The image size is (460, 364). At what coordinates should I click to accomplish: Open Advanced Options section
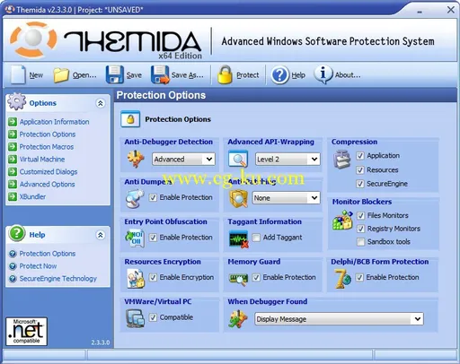pyautogui.click(x=47, y=185)
